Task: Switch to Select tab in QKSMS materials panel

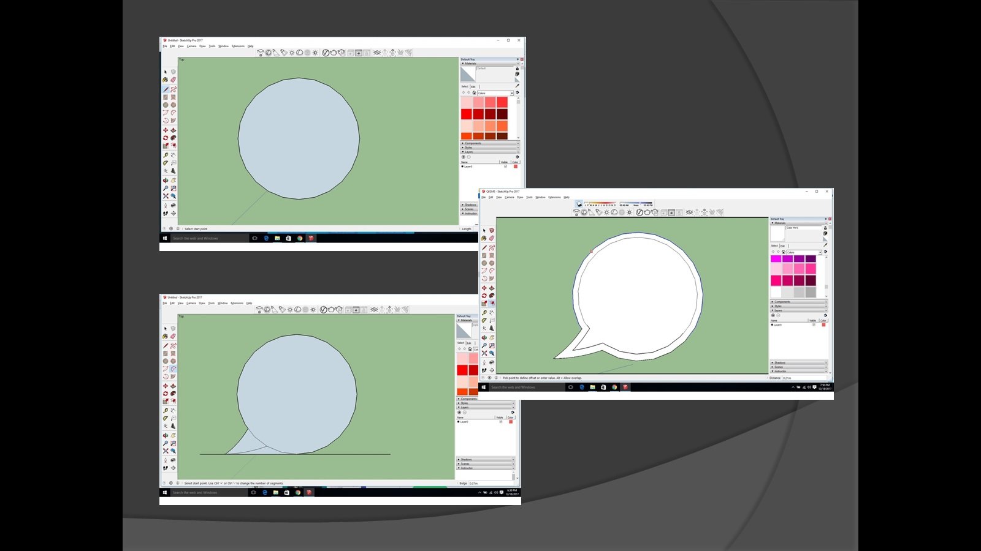Action: (x=774, y=246)
